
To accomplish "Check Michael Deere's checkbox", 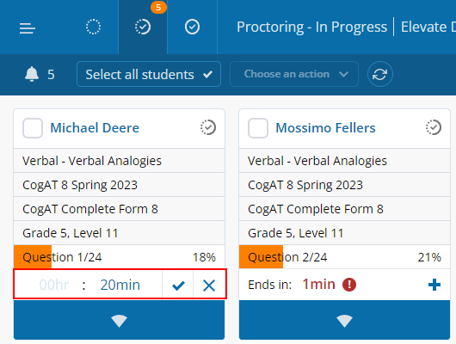I will coord(33,128).
